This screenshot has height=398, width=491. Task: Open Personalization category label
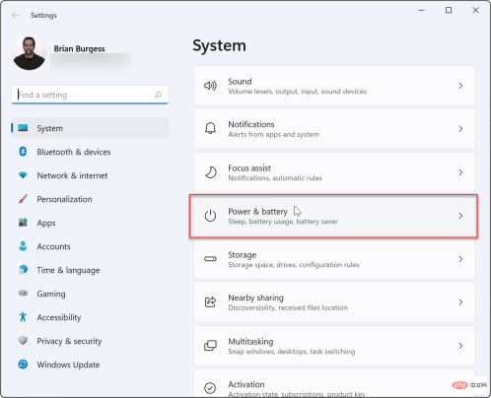(x=64, y=199)
